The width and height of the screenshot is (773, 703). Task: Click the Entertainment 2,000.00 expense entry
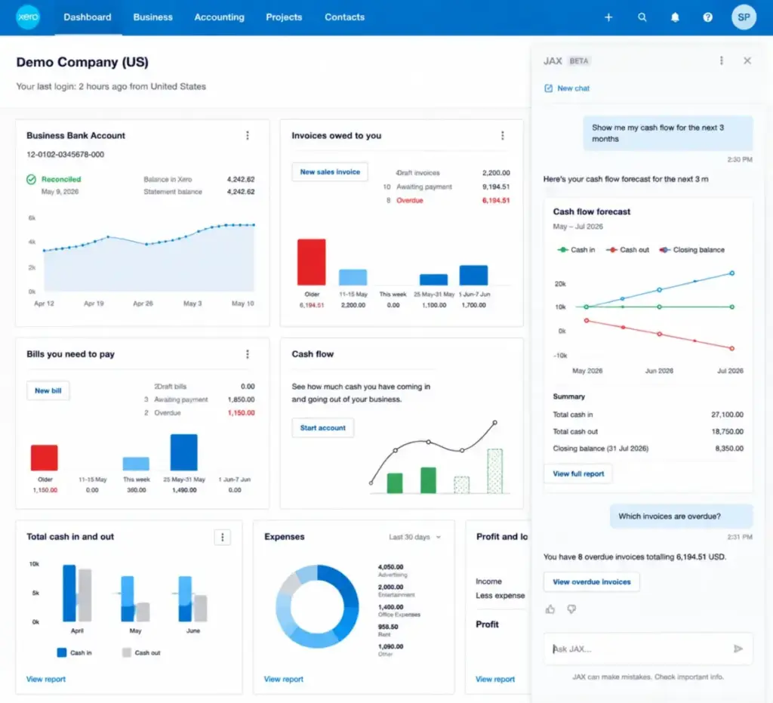tap(396, 590)
